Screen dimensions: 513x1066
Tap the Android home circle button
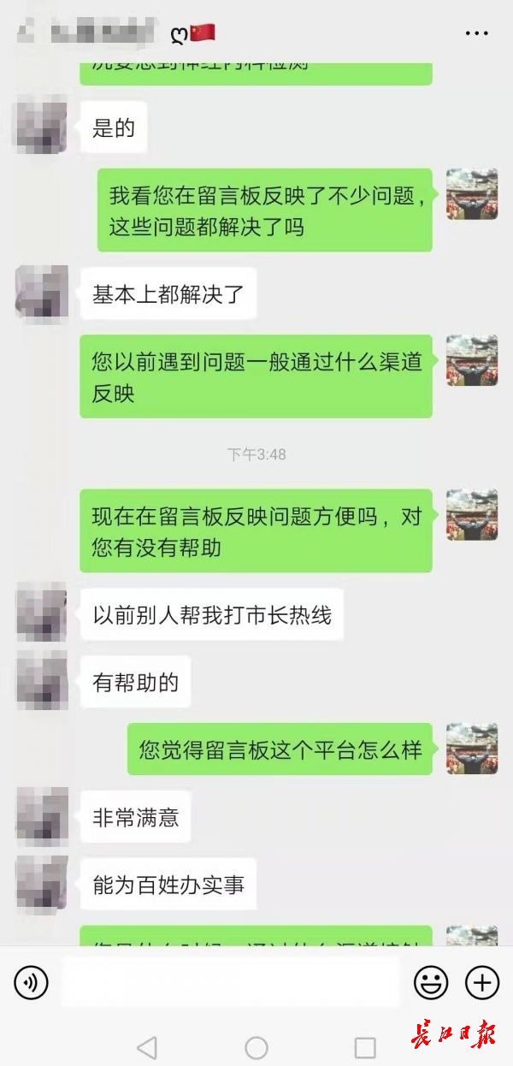[256, 1047]
